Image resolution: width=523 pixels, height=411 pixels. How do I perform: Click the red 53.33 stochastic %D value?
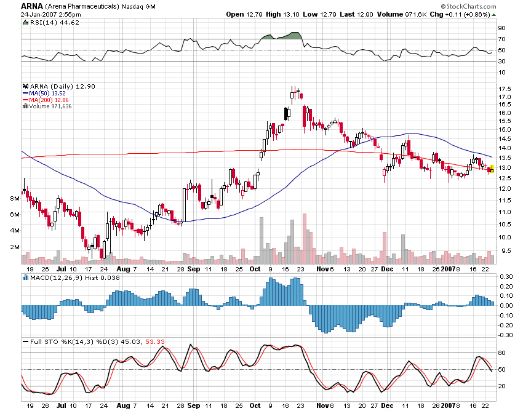[x=155, y=342]
